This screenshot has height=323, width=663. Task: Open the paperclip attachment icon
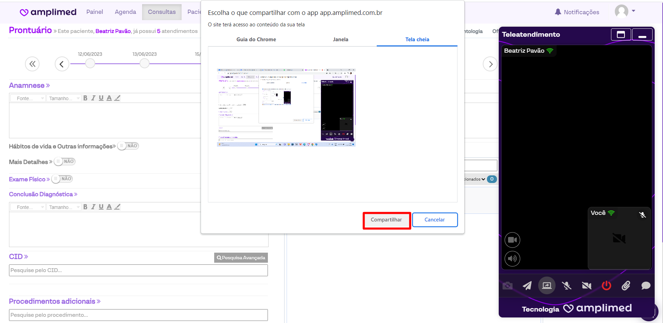tap(626, 286)
